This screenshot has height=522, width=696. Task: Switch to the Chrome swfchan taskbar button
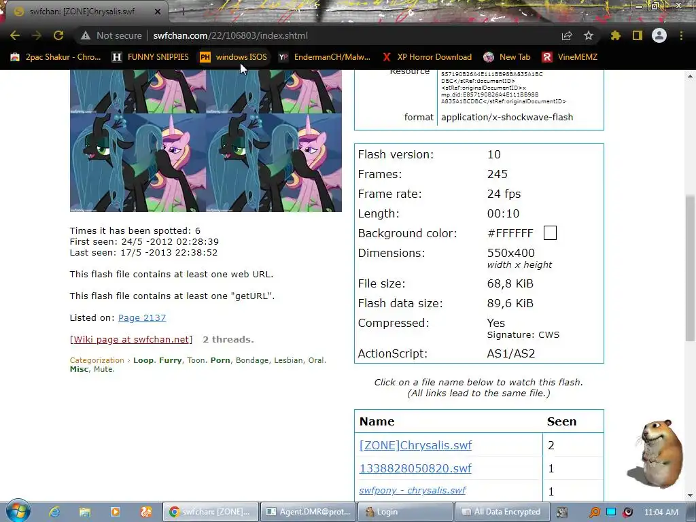211,512
